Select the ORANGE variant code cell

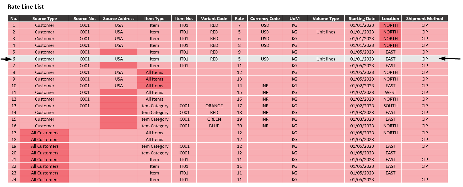click(x=214, y=106)
